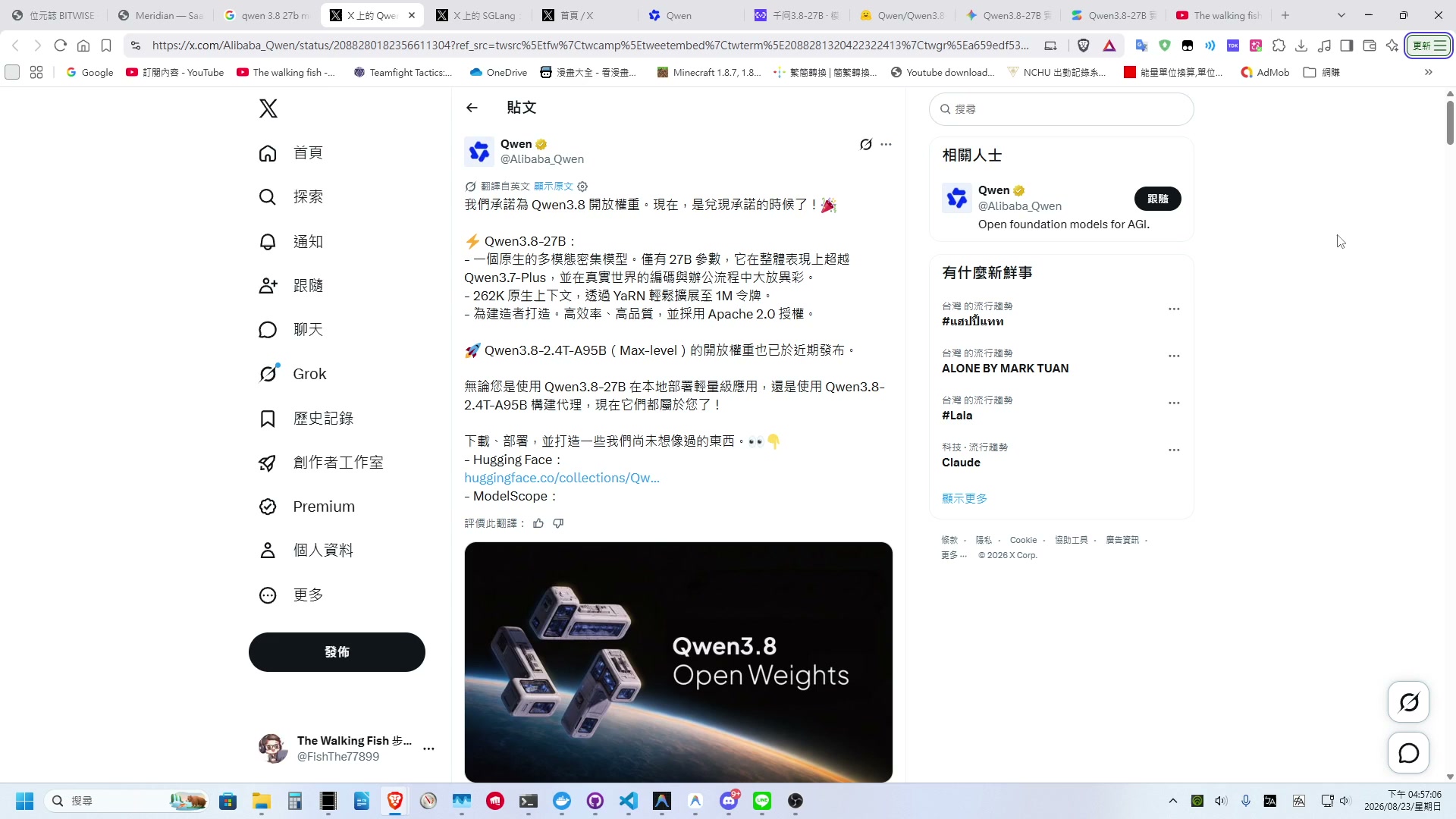Viewport: 1456px width, 819px height.
Task: Open the LINE app in taskbar
Action: point(762,801)
